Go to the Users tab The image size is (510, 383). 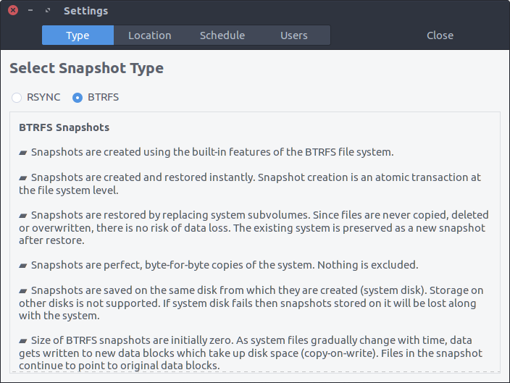[294, 35]
